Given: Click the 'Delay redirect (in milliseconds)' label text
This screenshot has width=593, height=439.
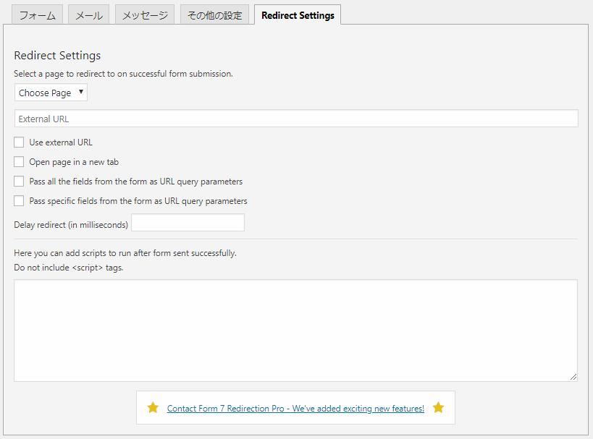Looking at the screenshot, I should point(71,225).
